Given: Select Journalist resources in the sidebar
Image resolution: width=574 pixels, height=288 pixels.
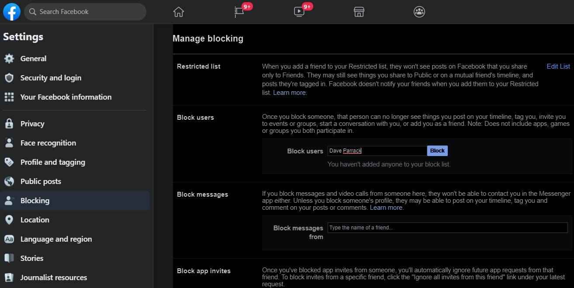Looking at the screenshot, I should (x=54, y=278).
